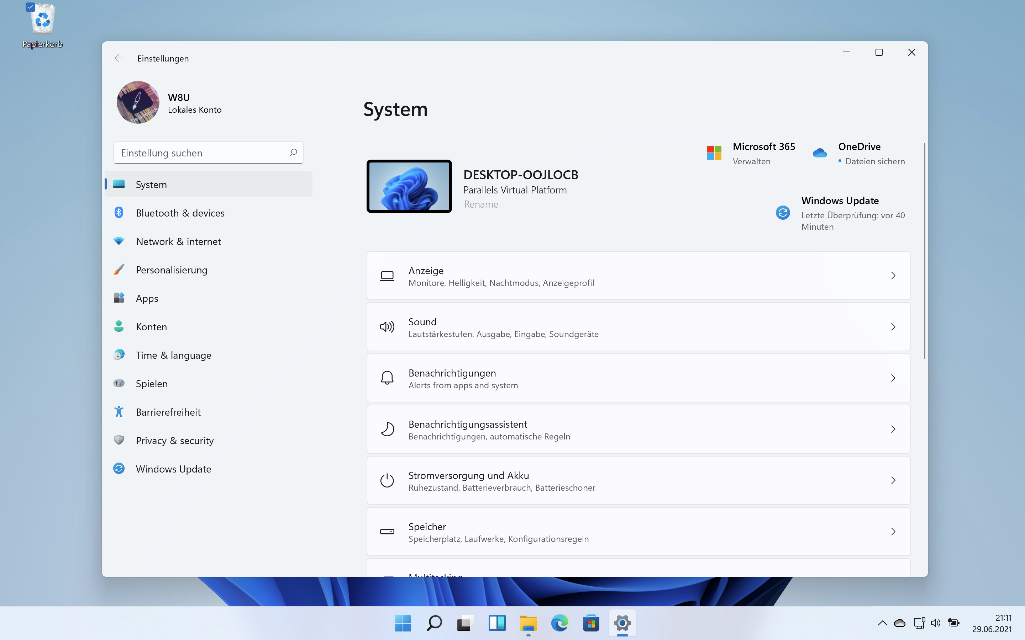Click the Bluetooth icon in the sidebar
The width and height of the screenshot is (1025, 640).
click(119, 213)
